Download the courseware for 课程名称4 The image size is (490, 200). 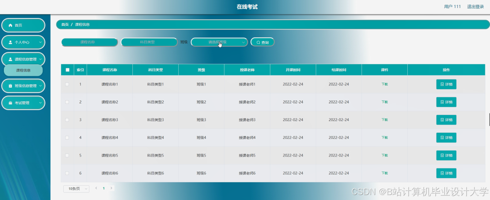(385, 137)
